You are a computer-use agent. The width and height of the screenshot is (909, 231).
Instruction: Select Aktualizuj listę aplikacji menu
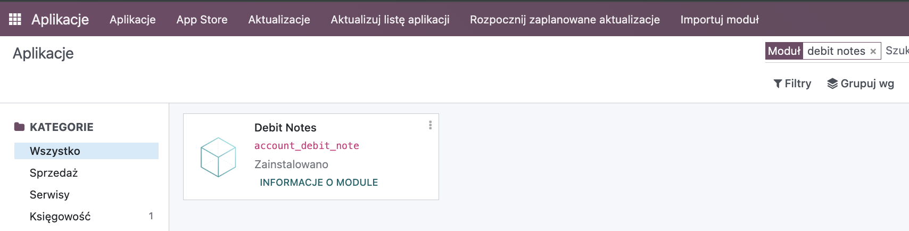390,20
